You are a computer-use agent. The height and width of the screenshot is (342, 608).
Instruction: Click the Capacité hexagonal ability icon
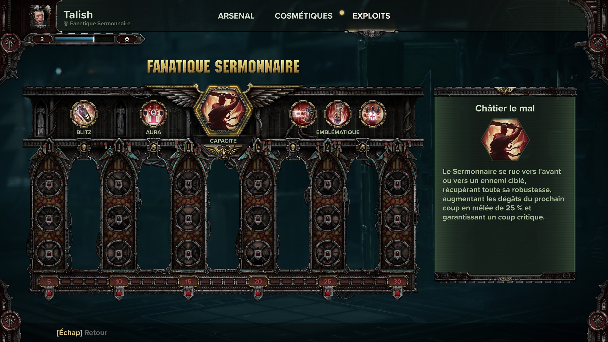[x=223, y=110]
